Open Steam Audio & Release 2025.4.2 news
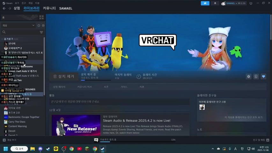The image size is (272, 153). (x=136, y=121)
